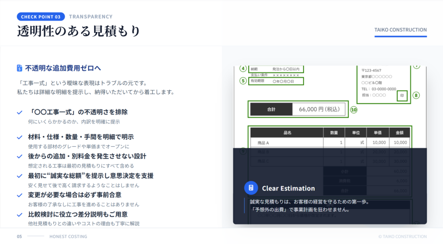This screenshot has height=244, width=443.
Task: Click the checkmark for 比較検討に役立つ差分説明もご用意
Action: (x=19, y=214)
